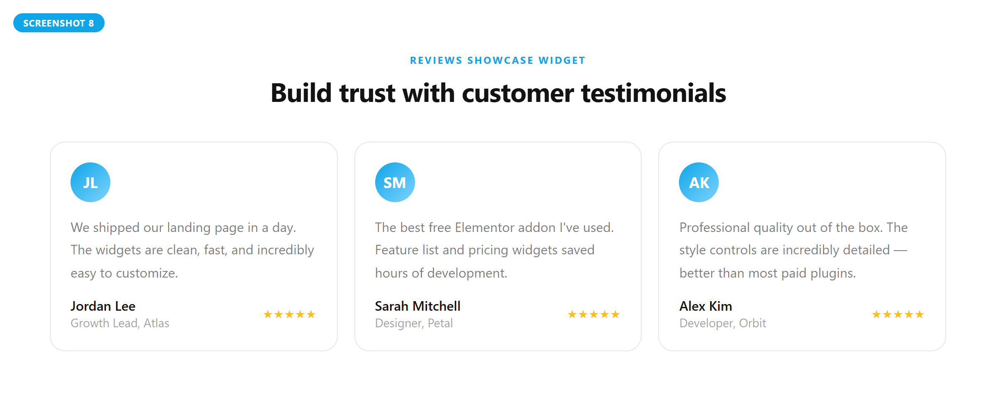Screen dimensions: 996x401
Task: Click the first star in Alex Kim's rating
Action: tap(876, 314)
